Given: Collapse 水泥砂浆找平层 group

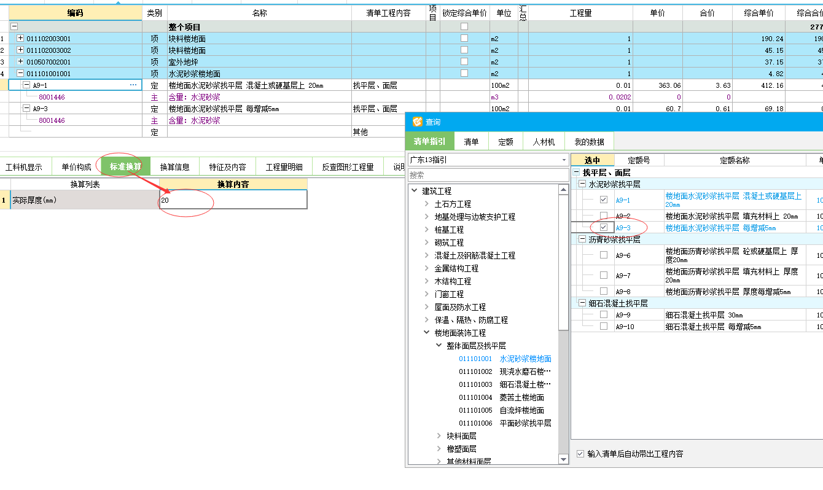Looking at the screenshot, I should pos(583,184).
